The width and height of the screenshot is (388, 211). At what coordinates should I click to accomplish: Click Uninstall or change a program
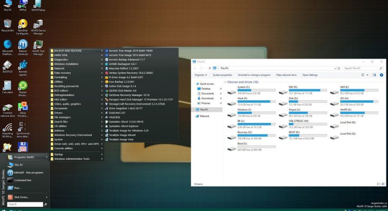[x=254, y=75]
